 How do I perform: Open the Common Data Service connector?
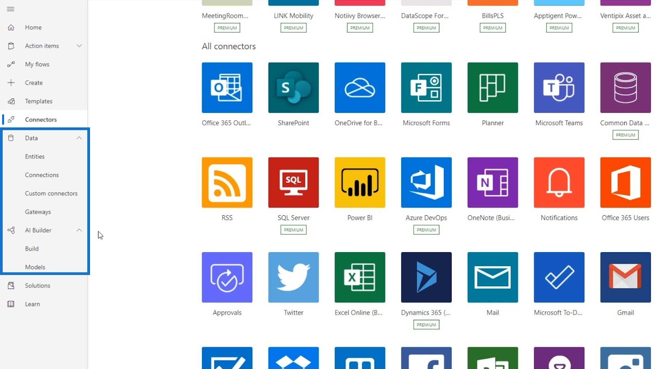click(625, 88)
